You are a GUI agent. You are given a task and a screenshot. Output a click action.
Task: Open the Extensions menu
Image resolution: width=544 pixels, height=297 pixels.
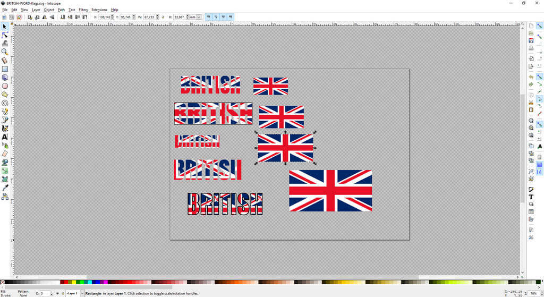click(x=99, y=10)
